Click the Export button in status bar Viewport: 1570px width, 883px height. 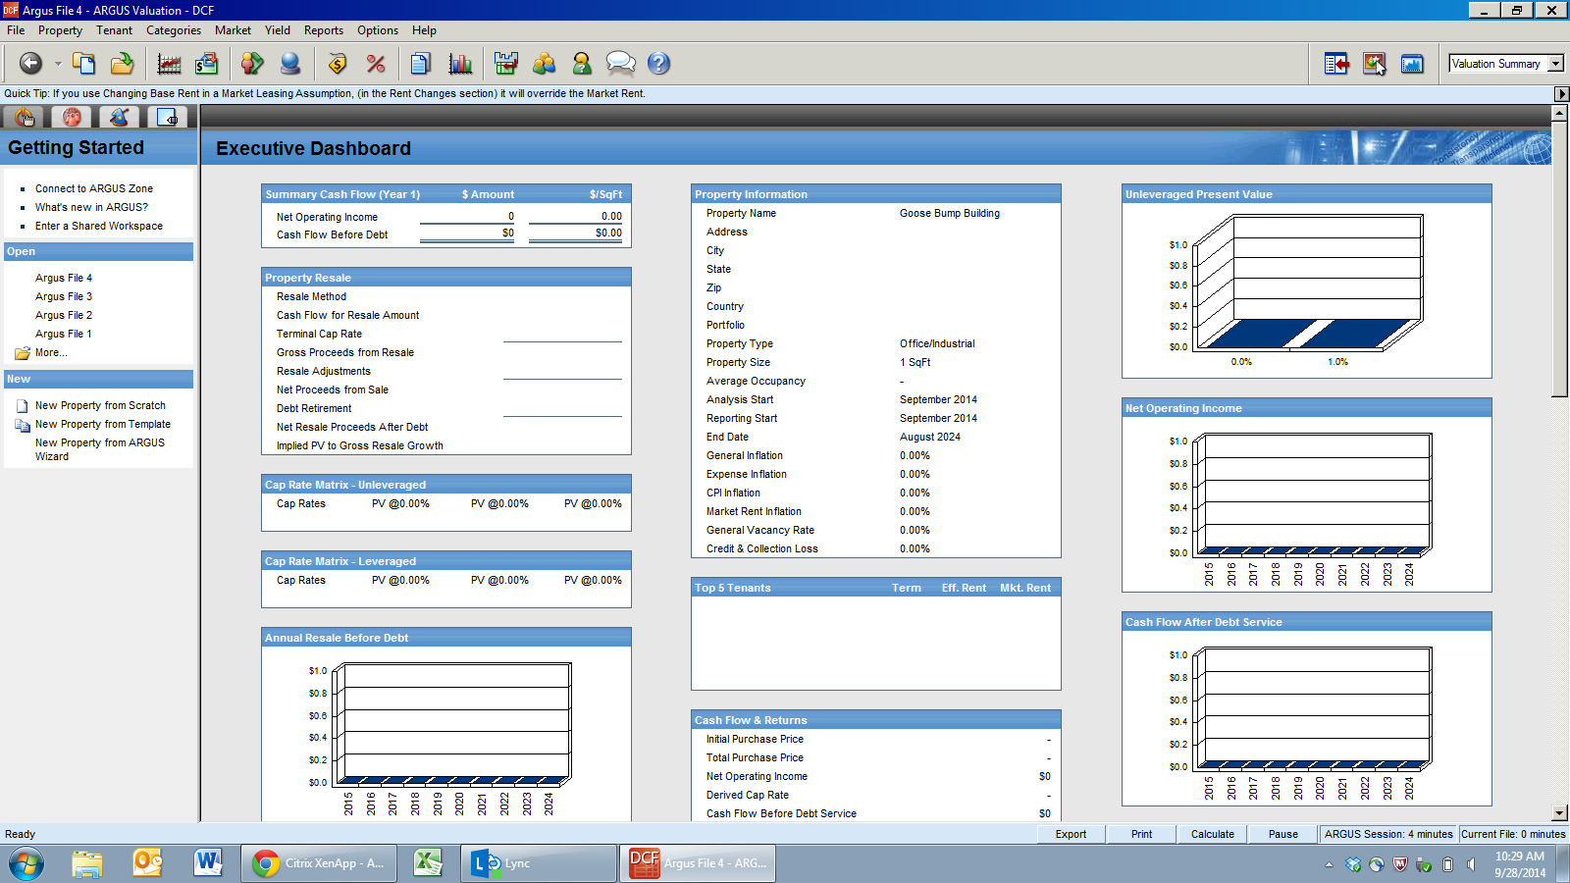tap(1071, 834)
